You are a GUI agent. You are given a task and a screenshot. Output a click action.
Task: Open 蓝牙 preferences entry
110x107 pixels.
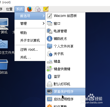(x=65, y=76)
